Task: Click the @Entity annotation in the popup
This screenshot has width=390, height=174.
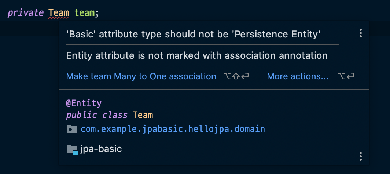Action: (84, 103)
